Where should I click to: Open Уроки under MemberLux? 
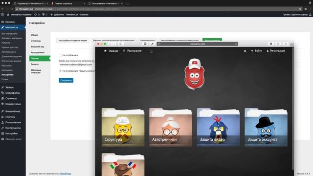[x=5, y=79]
